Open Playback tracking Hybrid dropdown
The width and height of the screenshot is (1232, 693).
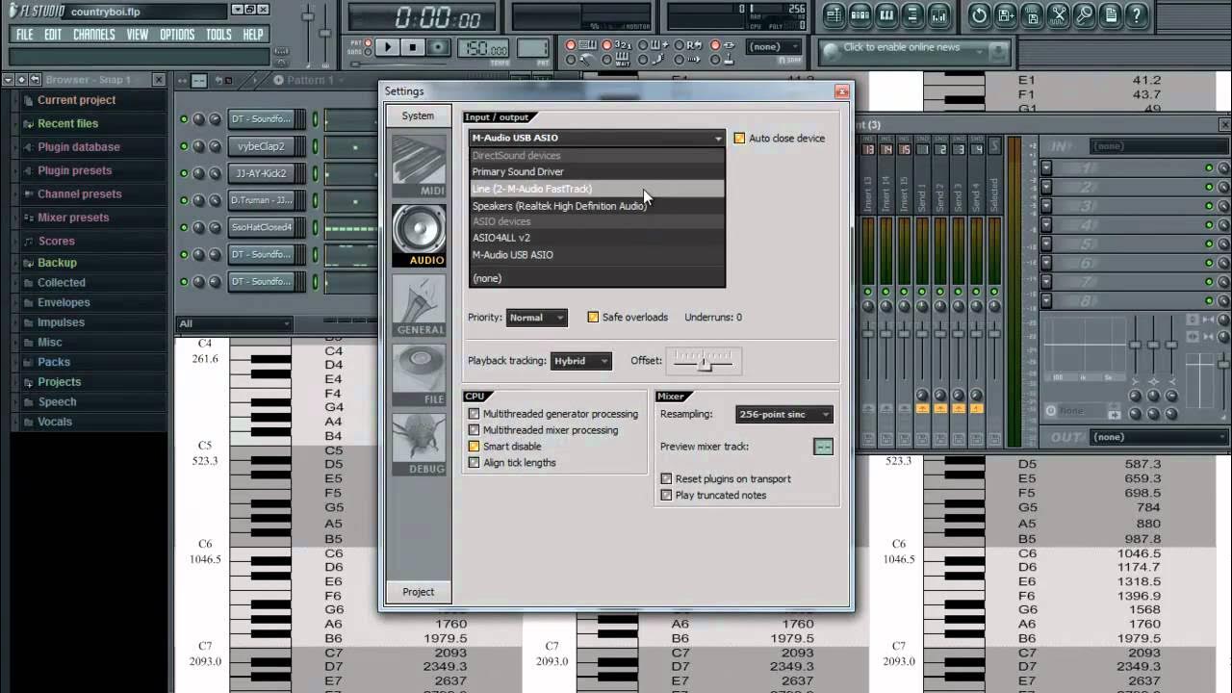point(580,361)
